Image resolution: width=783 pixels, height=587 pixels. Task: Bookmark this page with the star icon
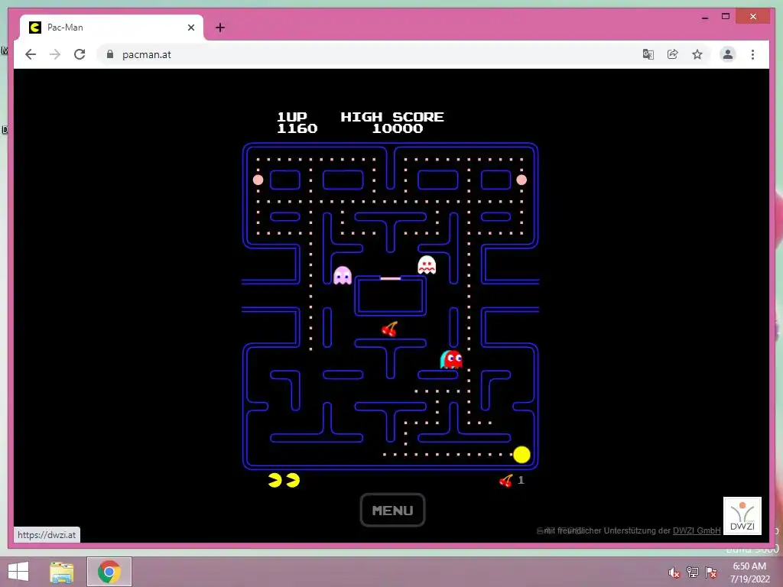tap(697, 54)
